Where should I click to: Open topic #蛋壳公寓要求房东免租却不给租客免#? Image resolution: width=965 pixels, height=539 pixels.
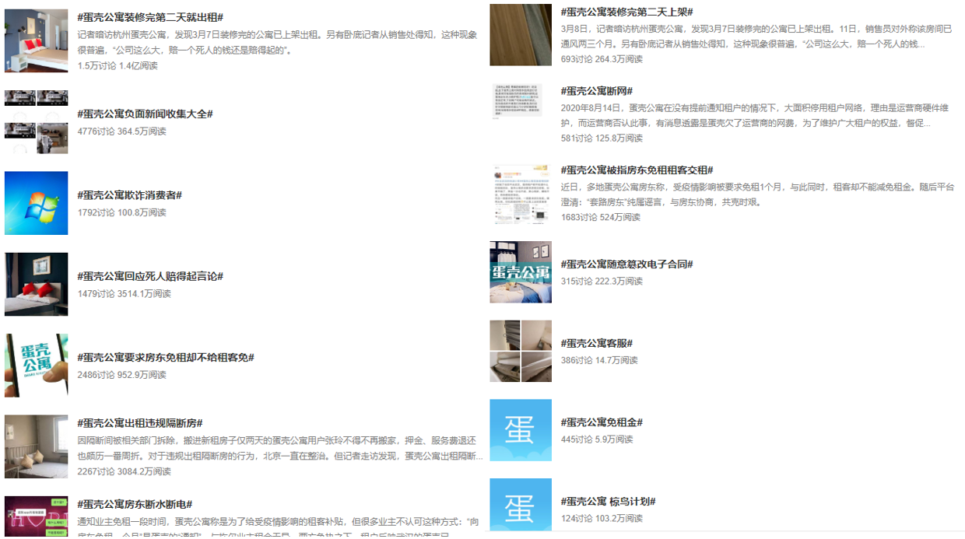[166, 358]
